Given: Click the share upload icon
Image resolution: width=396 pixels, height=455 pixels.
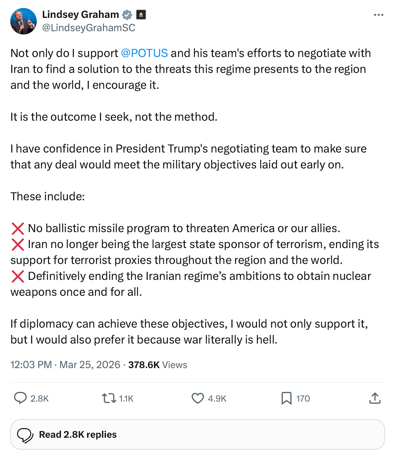Looking at the screenshot, I should [374, 398].
